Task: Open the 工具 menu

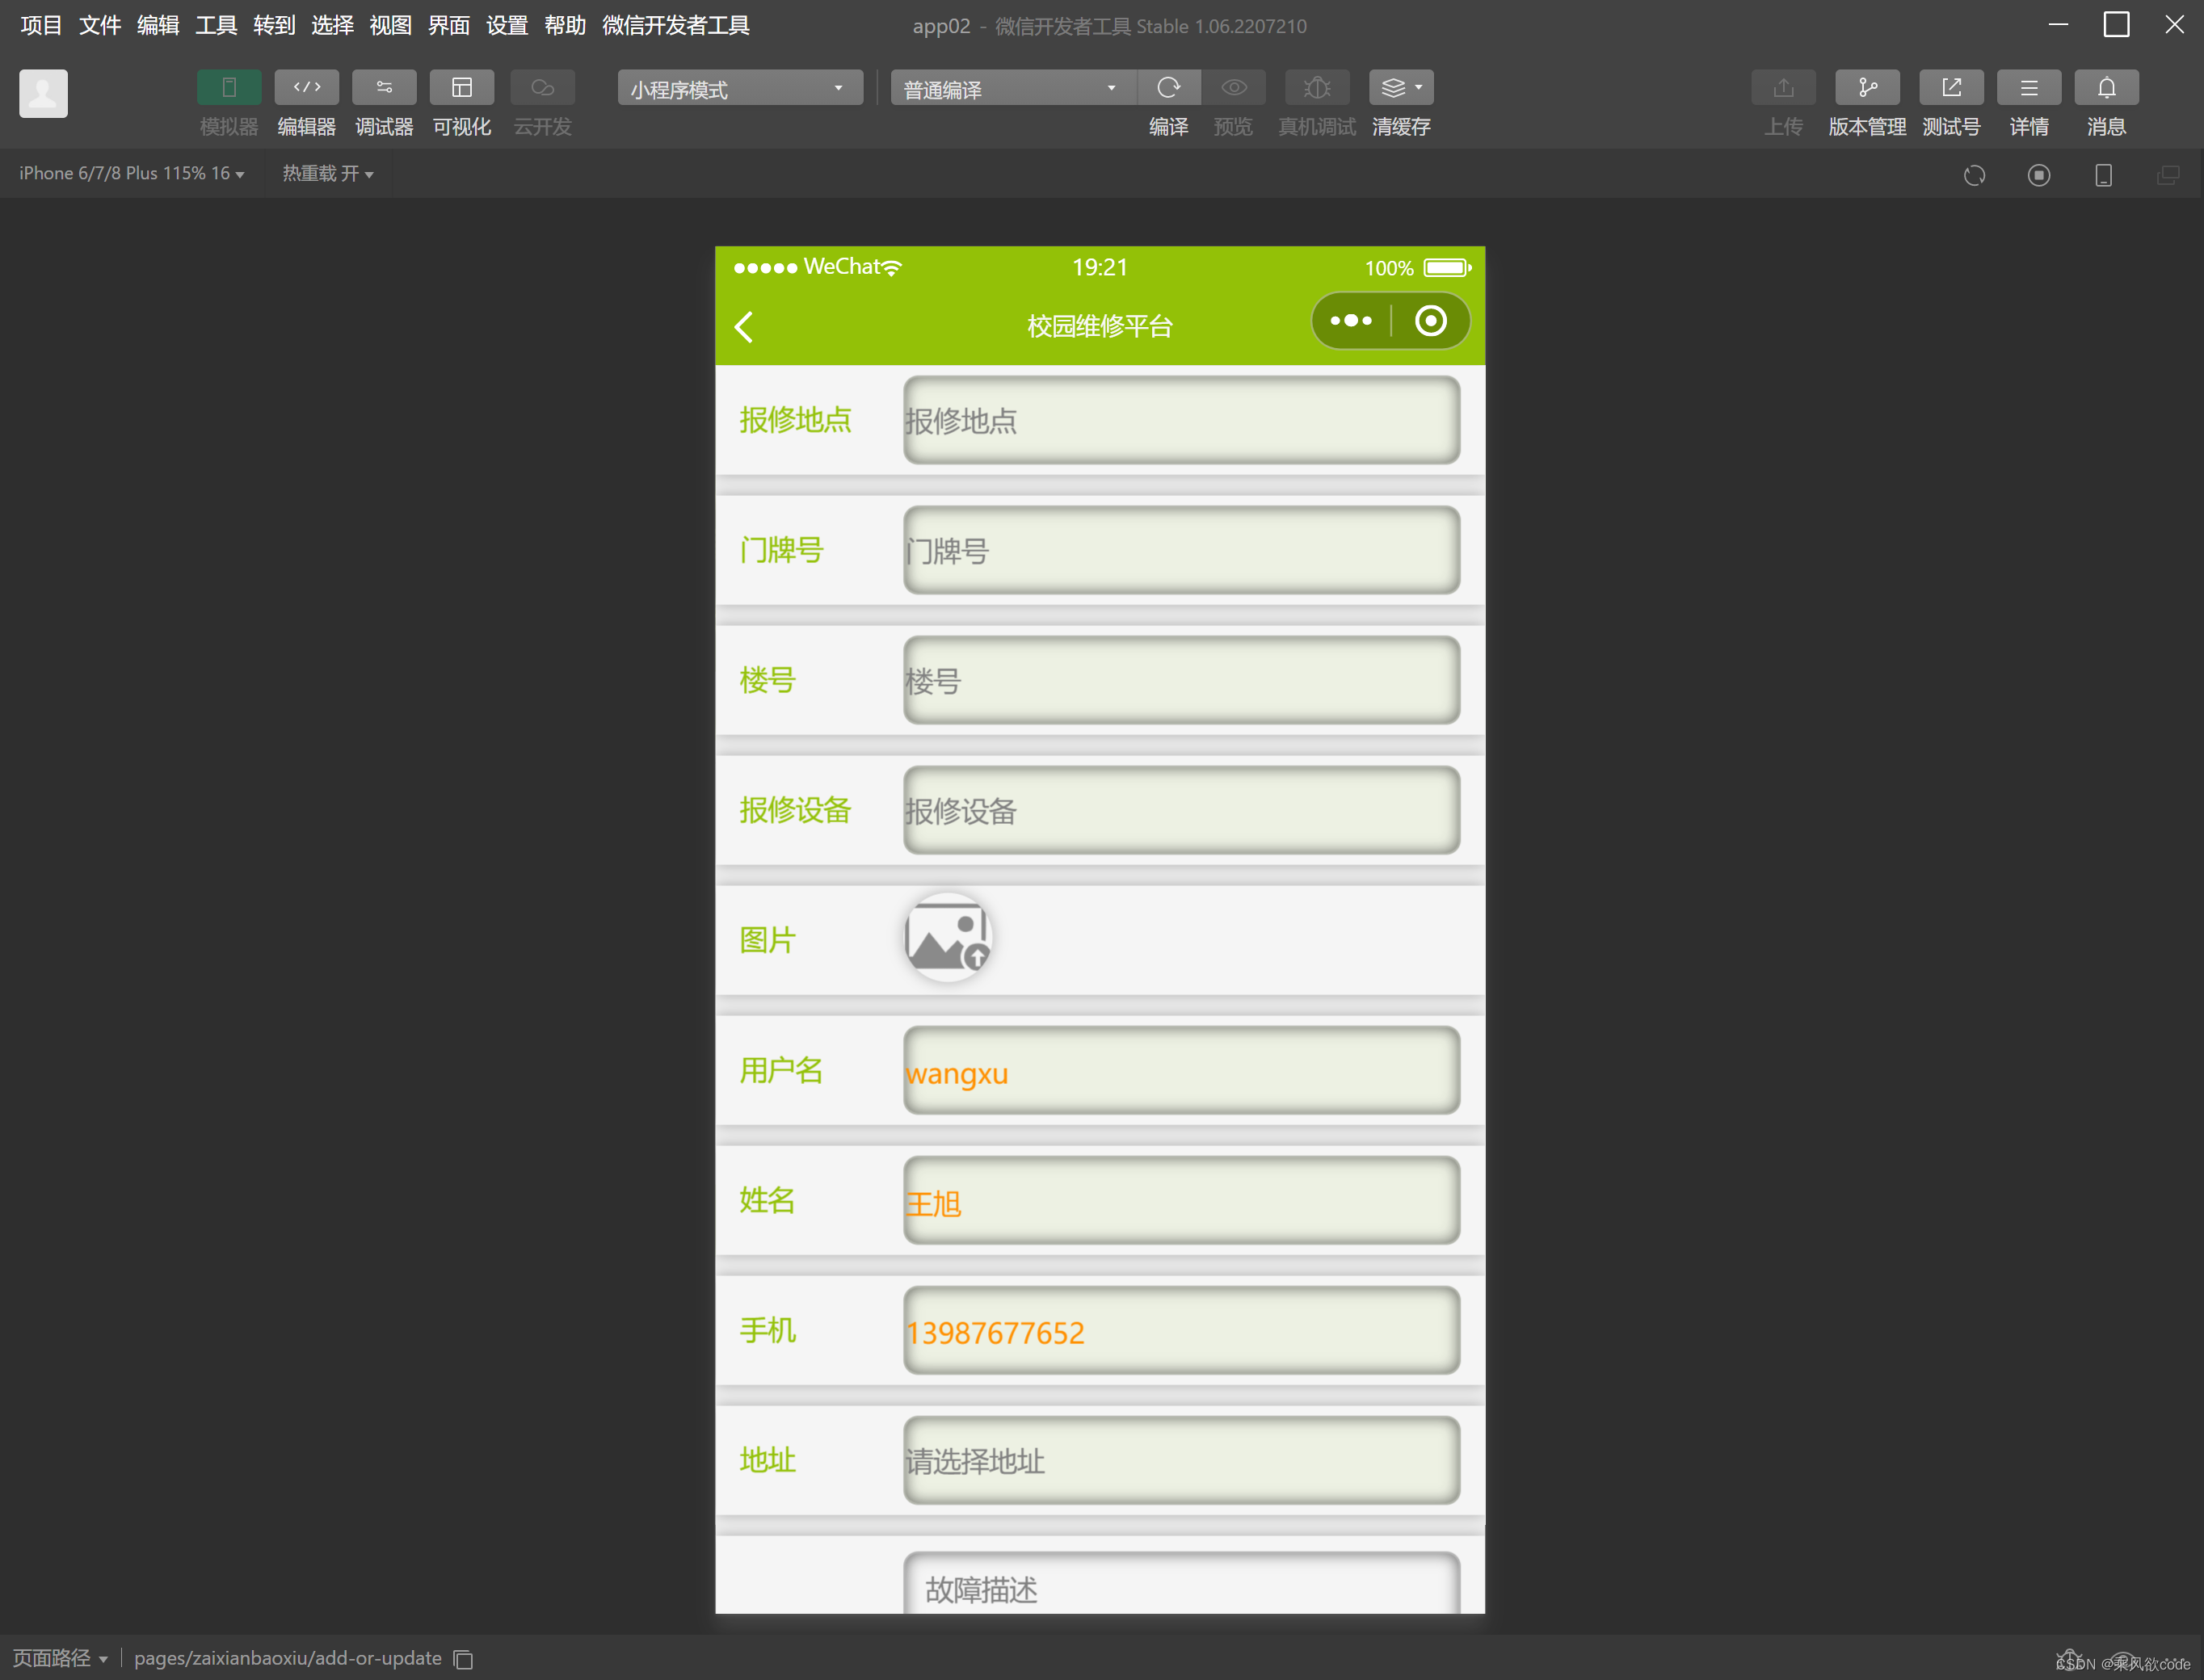Action: click(216, 25)
